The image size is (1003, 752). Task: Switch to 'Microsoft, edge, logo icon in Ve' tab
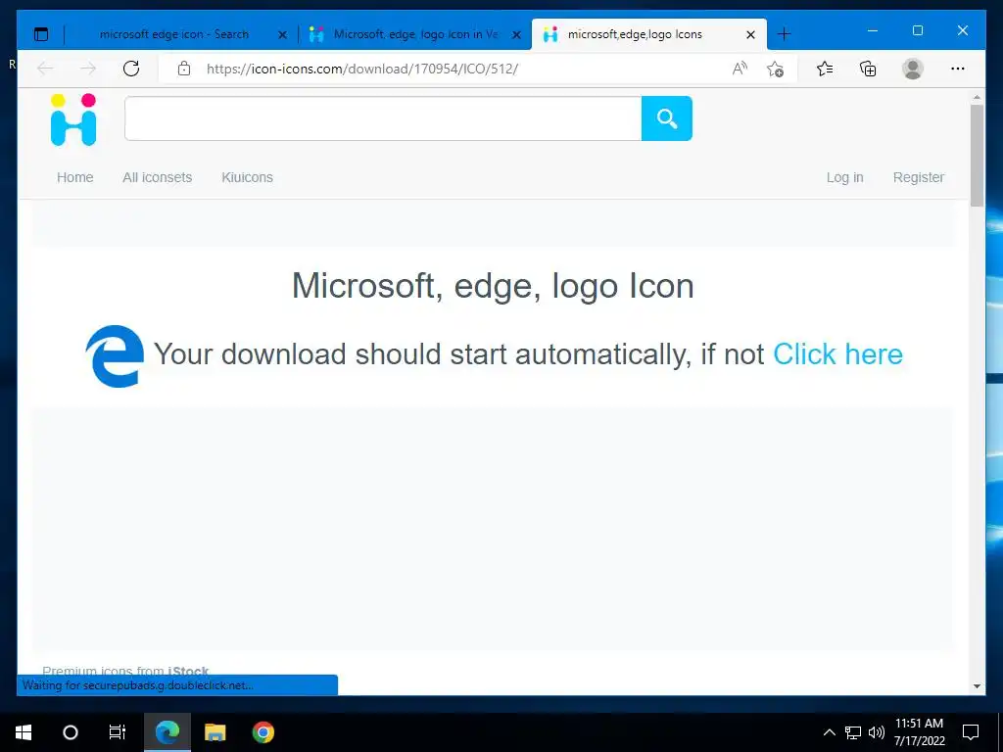tap(415, 34)
